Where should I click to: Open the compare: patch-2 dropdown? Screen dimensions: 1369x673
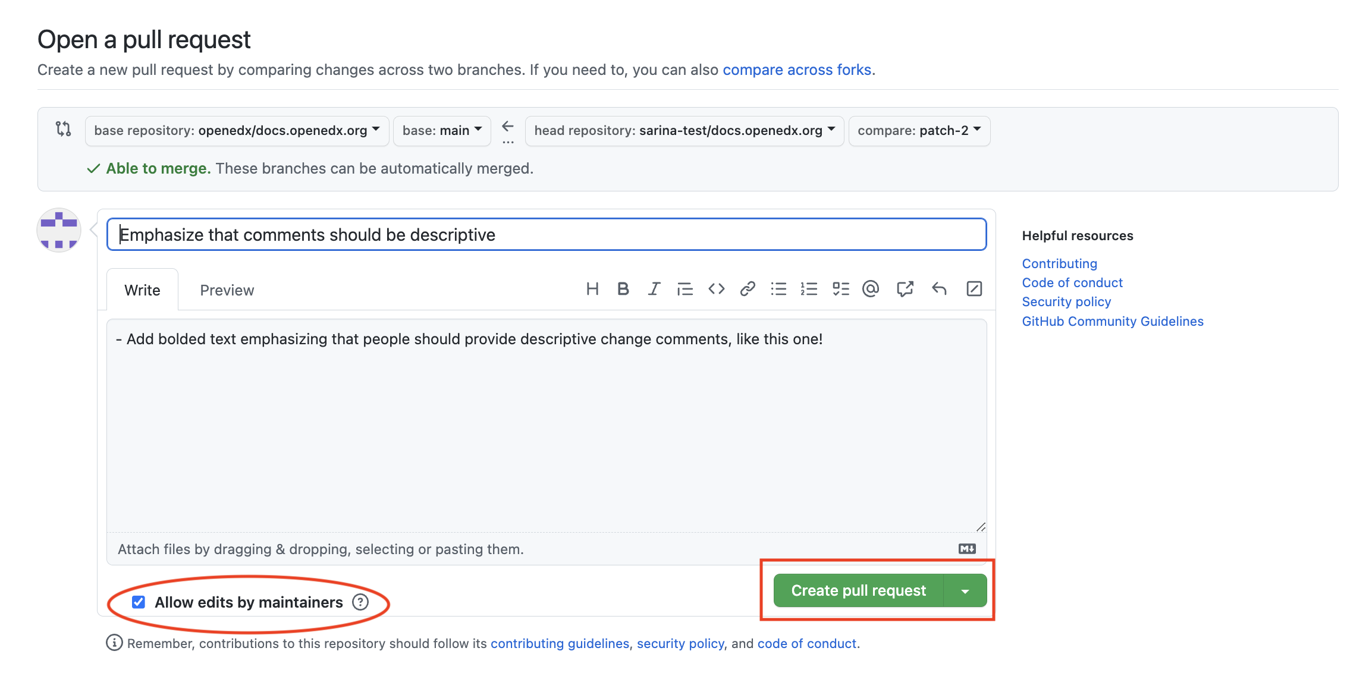(919, 131)
